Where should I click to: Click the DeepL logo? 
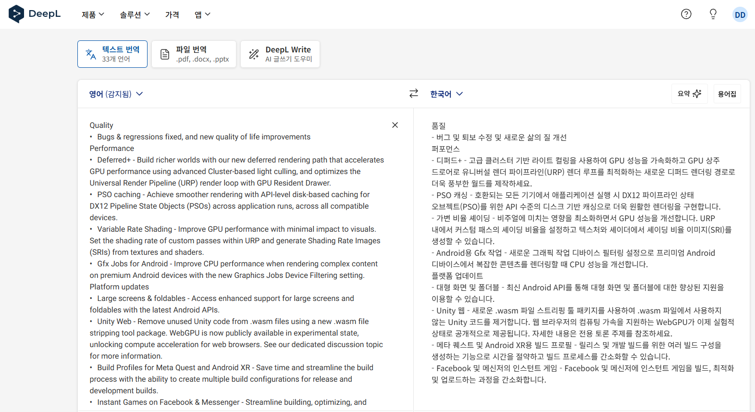[x=35, y=14]
